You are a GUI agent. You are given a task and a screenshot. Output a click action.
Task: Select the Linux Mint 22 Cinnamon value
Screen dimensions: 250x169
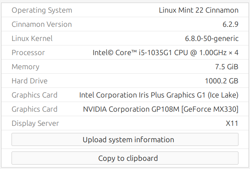[198, 10]
